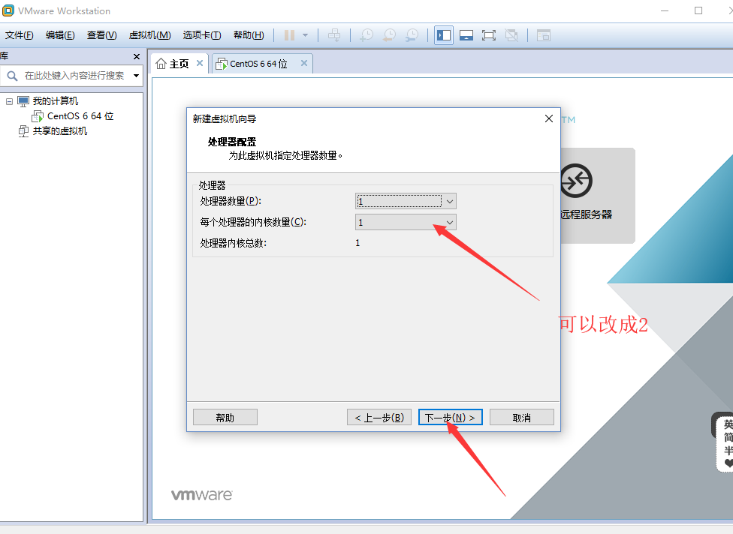Click the 处理器配置 heading text

(232, 142)
